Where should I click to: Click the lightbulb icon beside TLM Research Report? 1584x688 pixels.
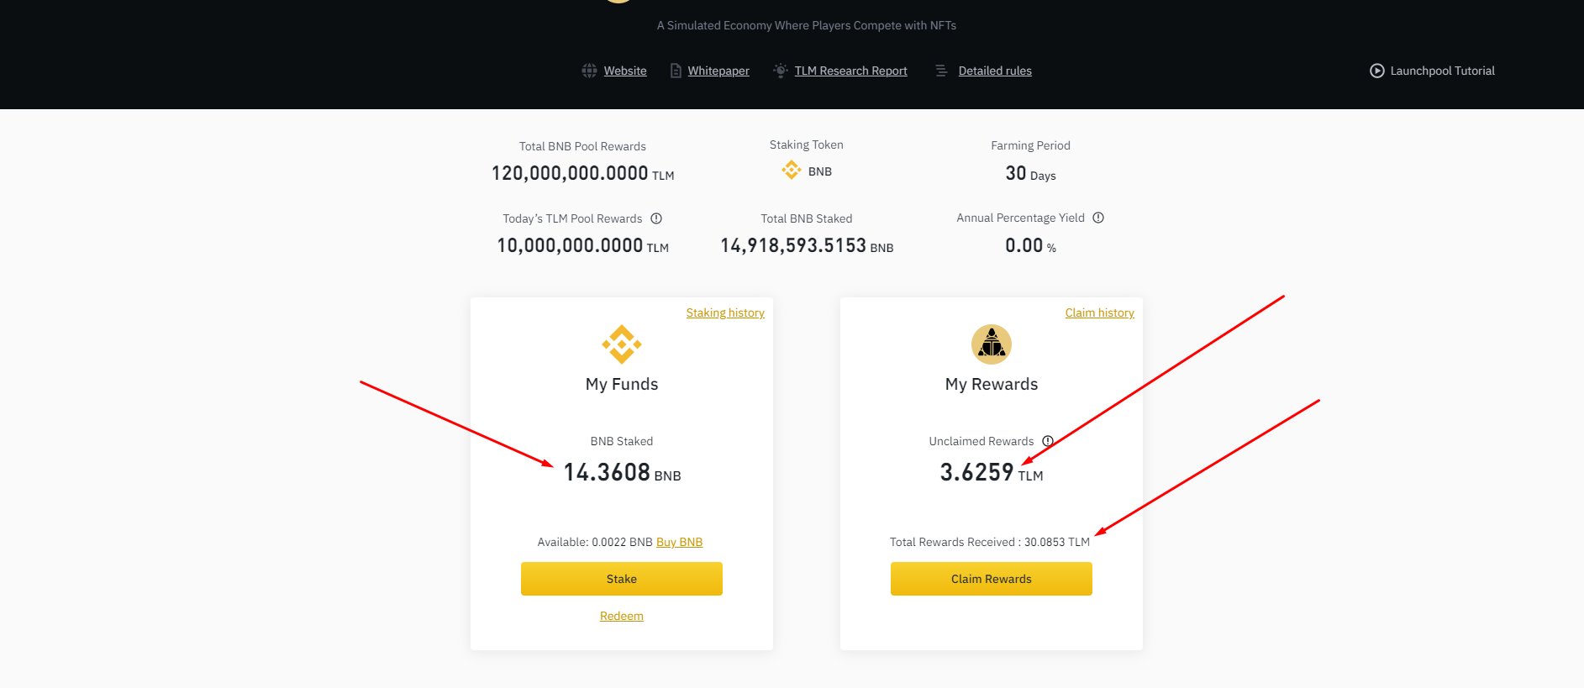(781, 71)
